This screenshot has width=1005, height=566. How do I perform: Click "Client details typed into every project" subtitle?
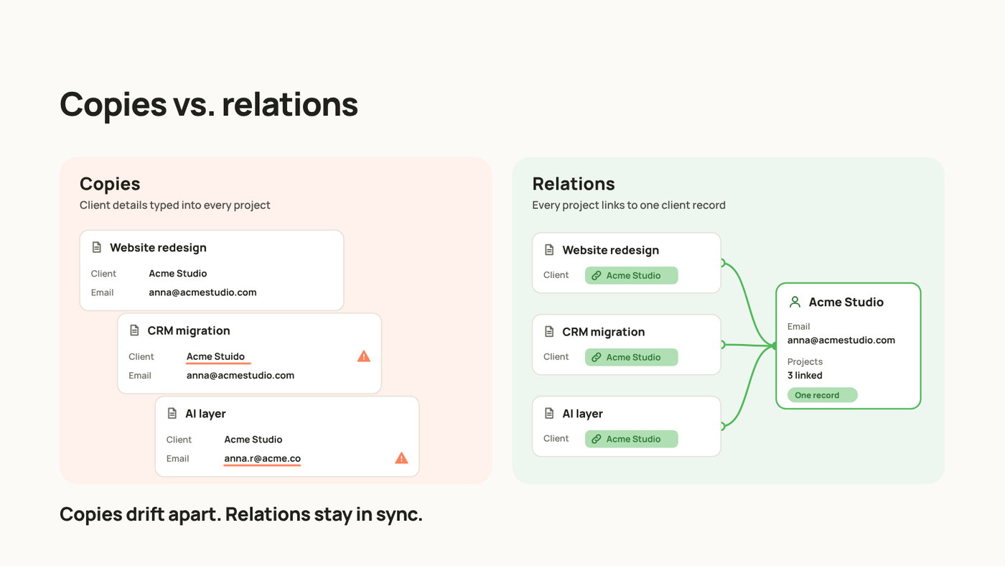pos(175,205)
